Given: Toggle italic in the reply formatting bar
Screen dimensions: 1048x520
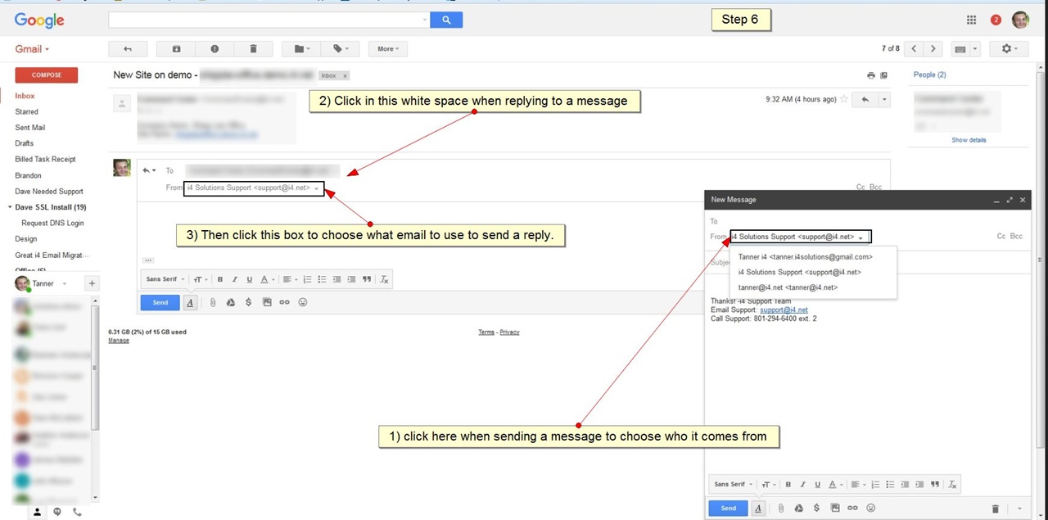Looking at the screenshot, I should click(234, 279).
